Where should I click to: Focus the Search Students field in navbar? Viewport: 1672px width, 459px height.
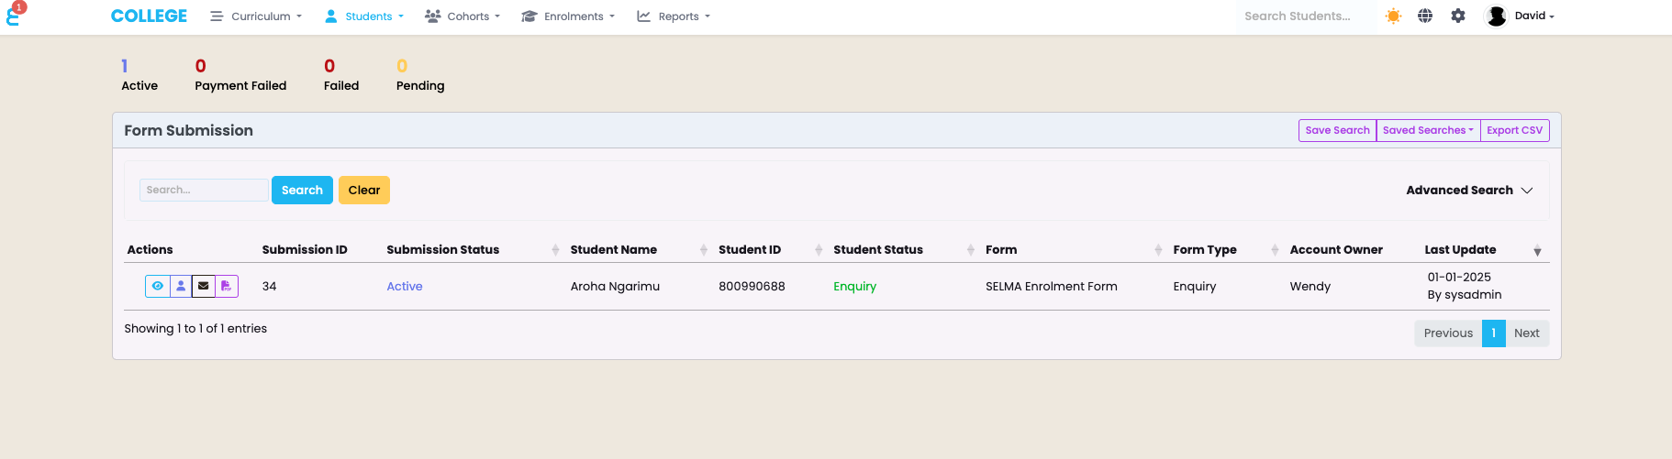pos(1305,16)
